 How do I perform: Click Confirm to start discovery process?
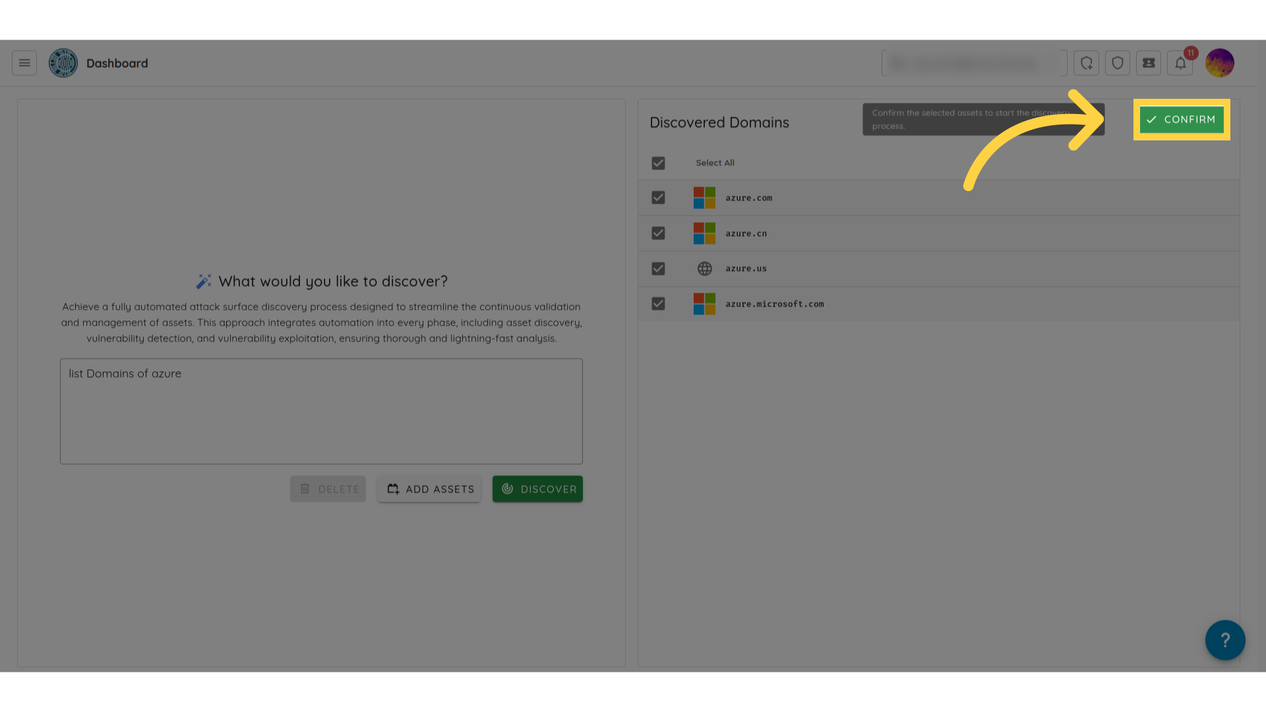point(1181,119)
